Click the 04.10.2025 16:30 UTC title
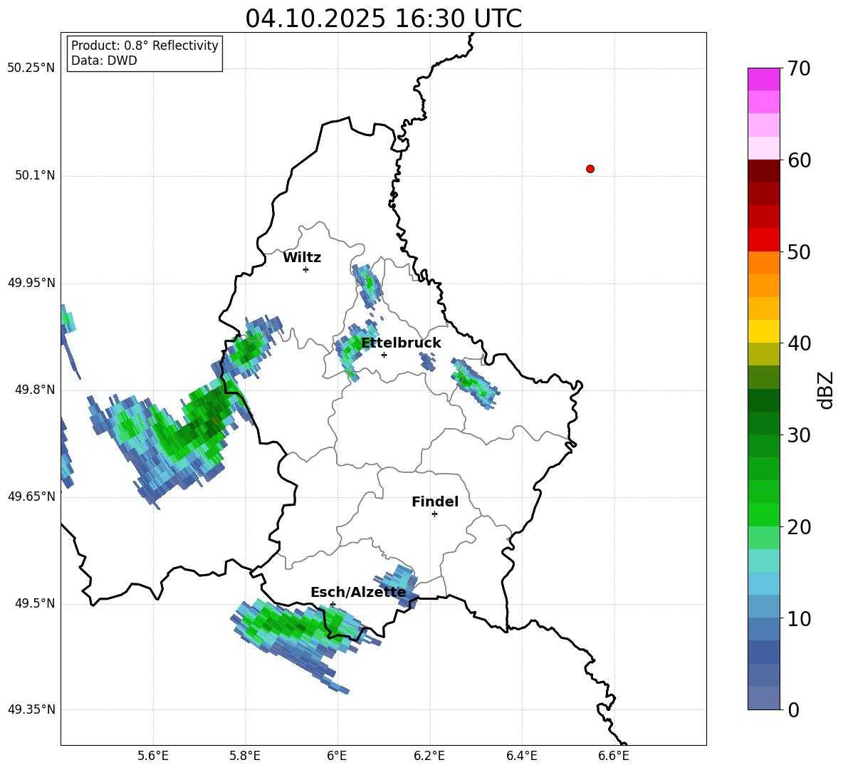This screenshot has height=770, width=843. point(383,19)
